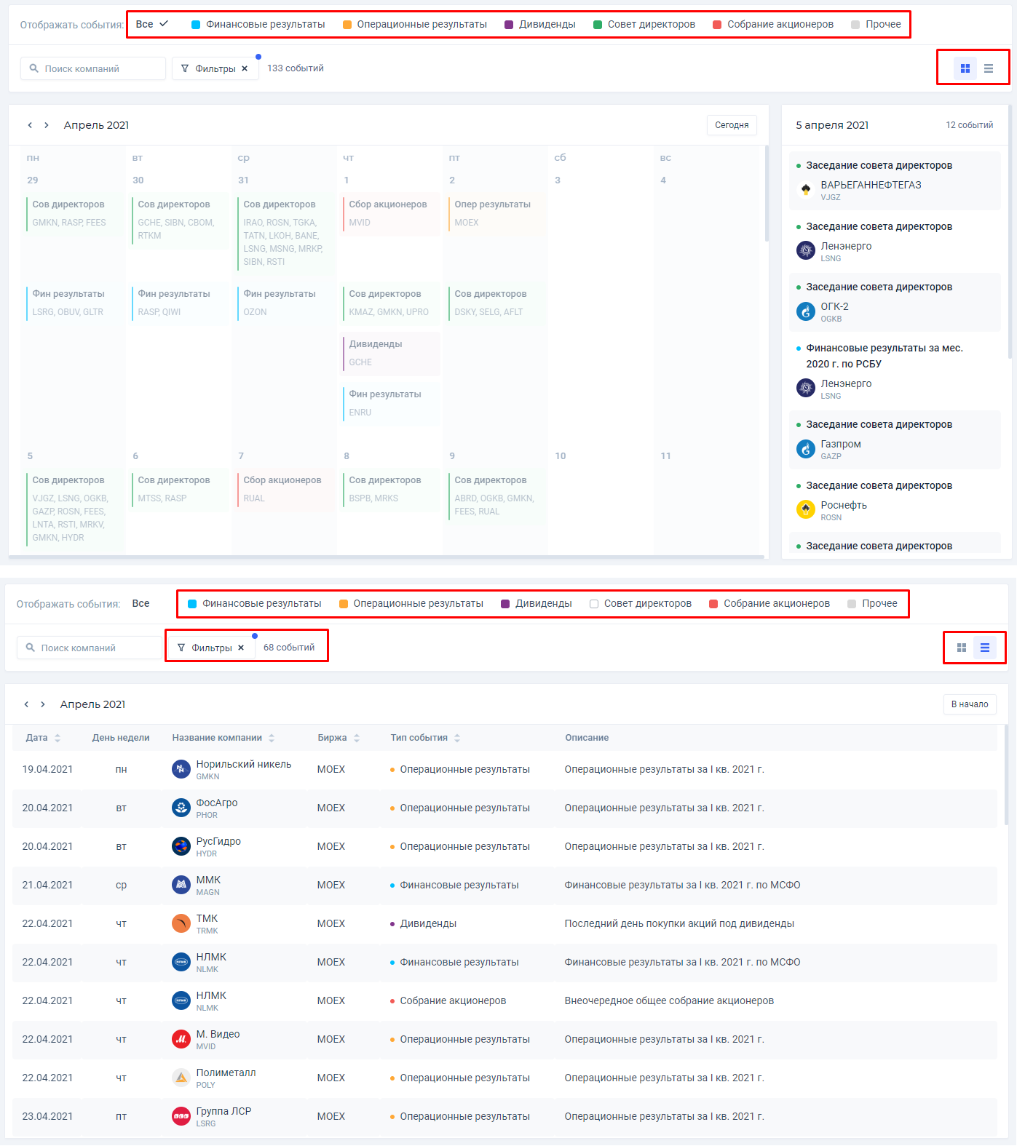The width and height of the screenshot is (1017, 1146).
Task: Open the Фин результаты OZON calendar event
Action: tap(285, 303)
